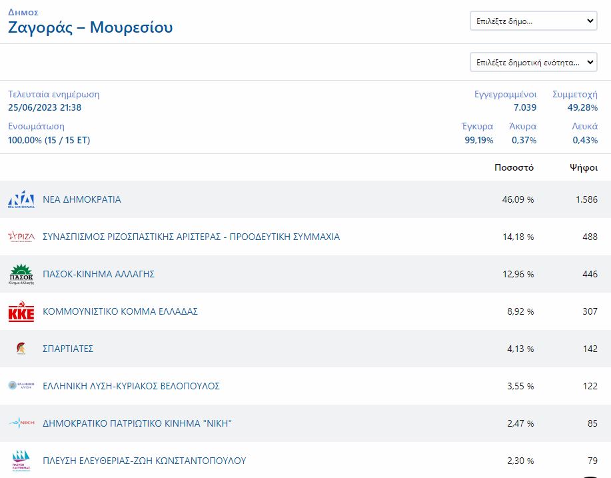611x478 pixels.
Task: Click the 'Ψήφοι' column header
Action: click(583, 167)
